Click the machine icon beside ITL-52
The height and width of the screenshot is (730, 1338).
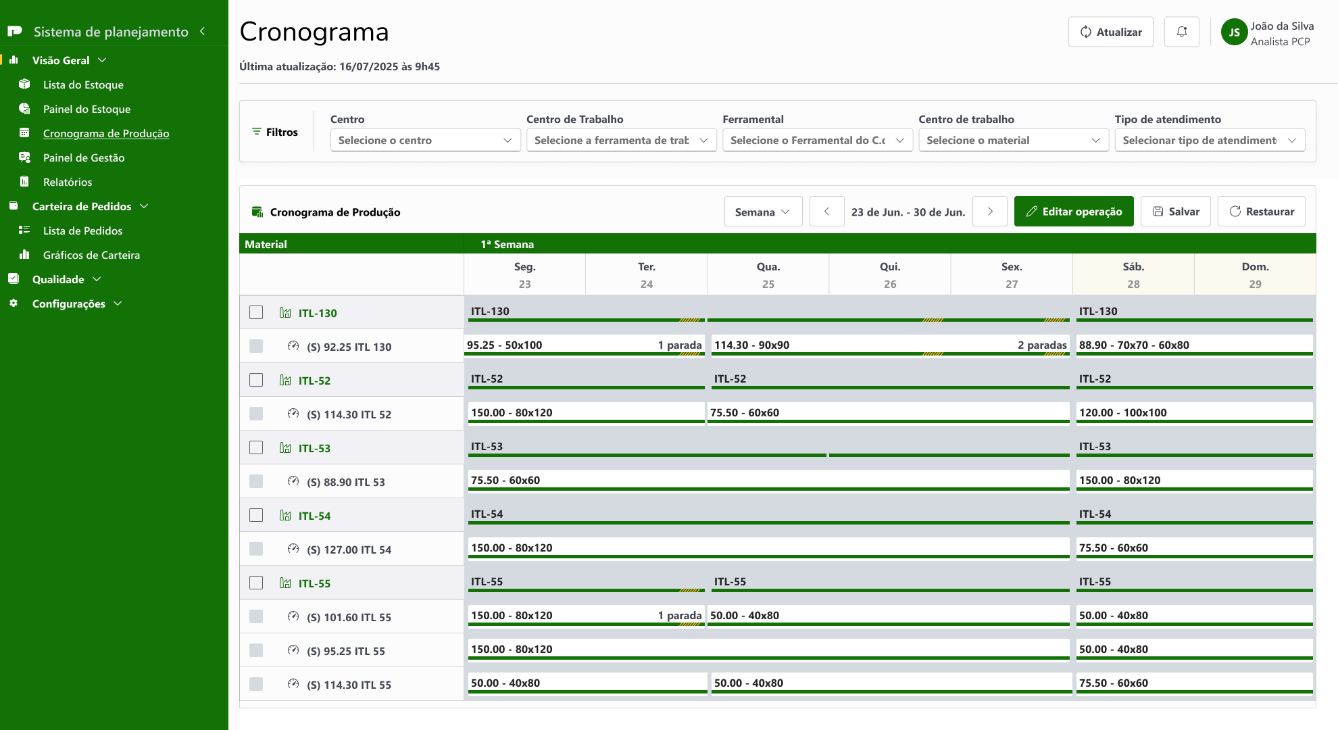point(285,380)
